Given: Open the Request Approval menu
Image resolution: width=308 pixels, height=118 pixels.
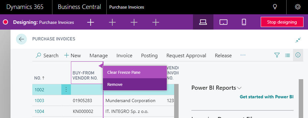Looking at the screenshot, I should tap(186, 56).
